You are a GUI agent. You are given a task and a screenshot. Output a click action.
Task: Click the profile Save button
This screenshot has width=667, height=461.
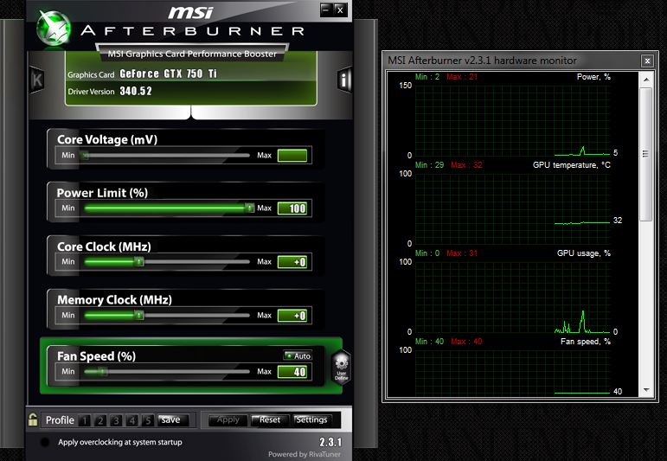tap(171, 420)
